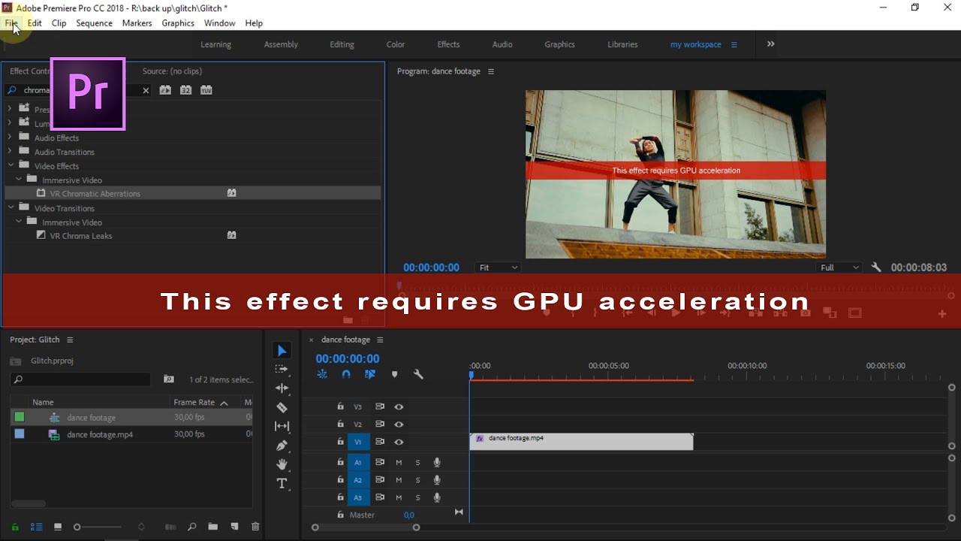Viewport: 961px width, 541px height.
Task: Select the Type tool
Action: (x=282, y=483)
